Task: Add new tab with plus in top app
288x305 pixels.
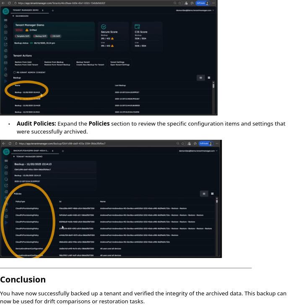Action: 53,10
